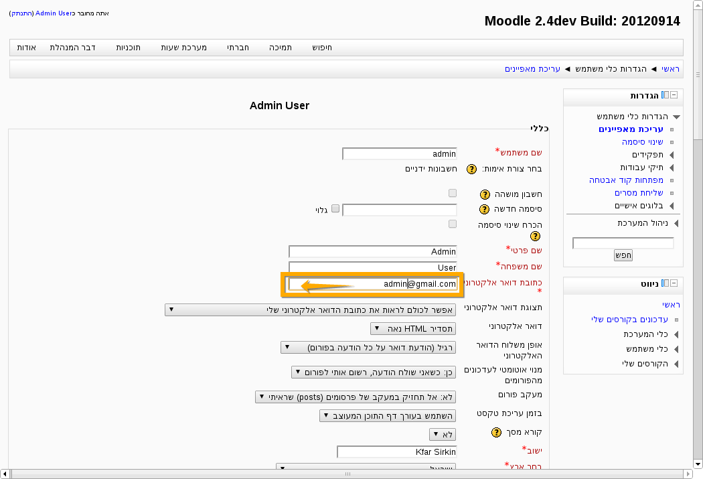The height and width of the screenshot is (479, 703).
Task: Toggle the חשבון מושהה checkbox
Action: tap(453, 193)
